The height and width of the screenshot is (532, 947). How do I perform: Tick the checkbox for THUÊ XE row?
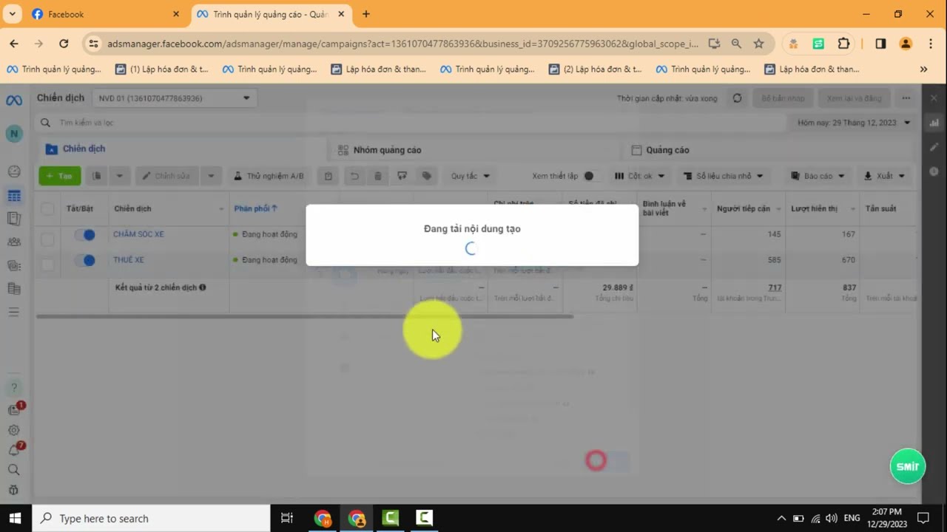[x=47, y=265]
